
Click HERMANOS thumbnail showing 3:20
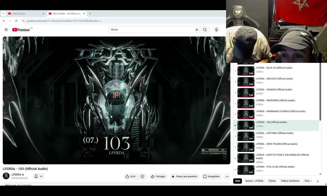coord(246,114)
